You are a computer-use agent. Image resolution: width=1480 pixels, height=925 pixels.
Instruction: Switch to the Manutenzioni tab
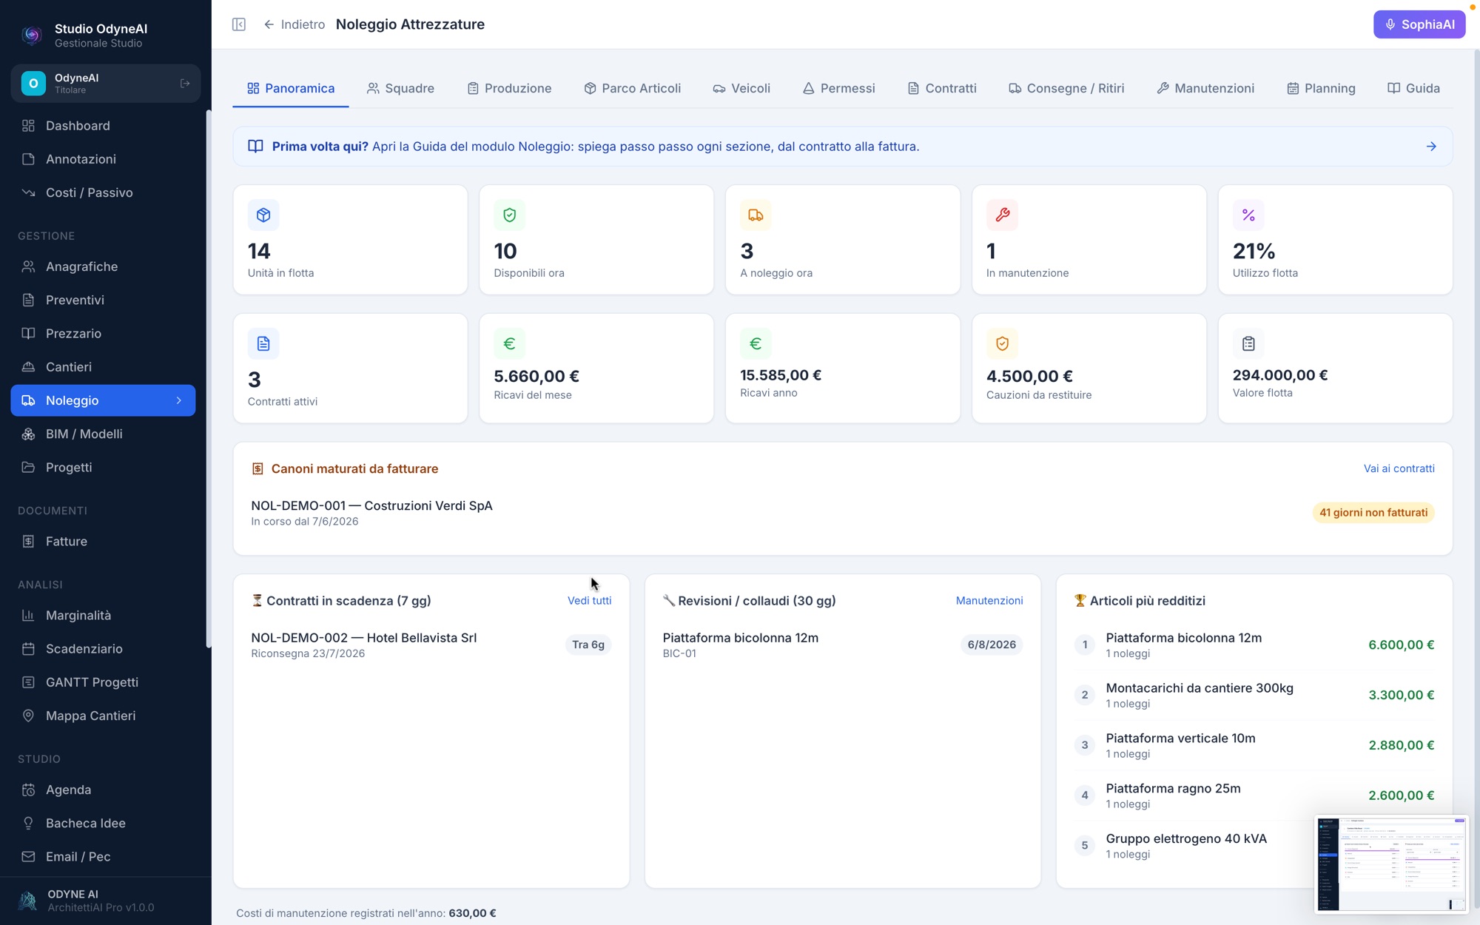(1205, 88)
